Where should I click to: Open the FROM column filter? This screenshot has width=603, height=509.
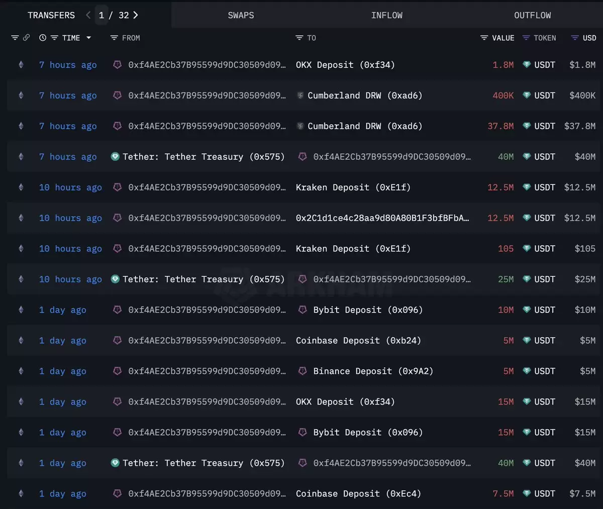114,38
